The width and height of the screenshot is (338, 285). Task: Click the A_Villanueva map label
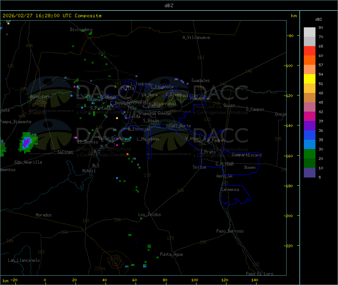tap(196, 37)
